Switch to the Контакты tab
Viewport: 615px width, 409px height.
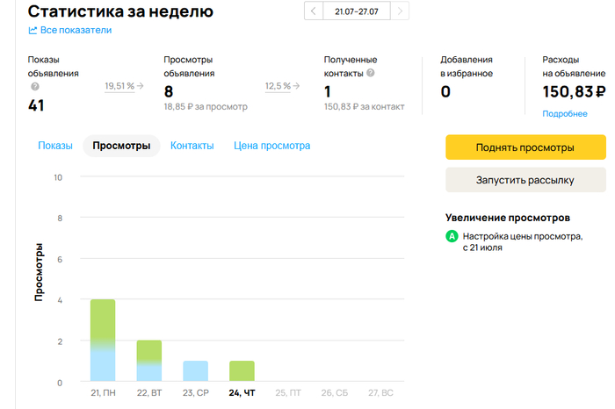192,146
